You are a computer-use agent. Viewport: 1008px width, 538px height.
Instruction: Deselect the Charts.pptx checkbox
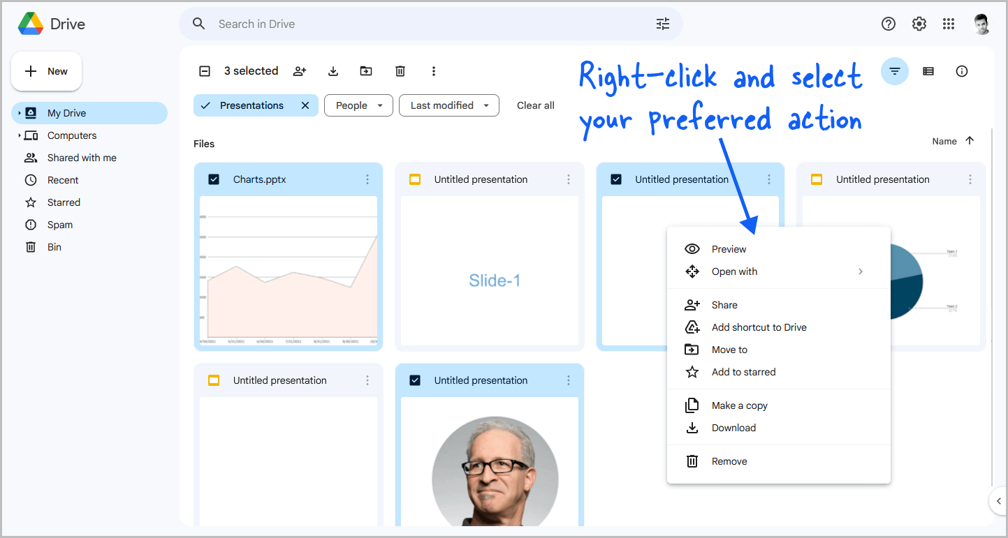(214, 179)
